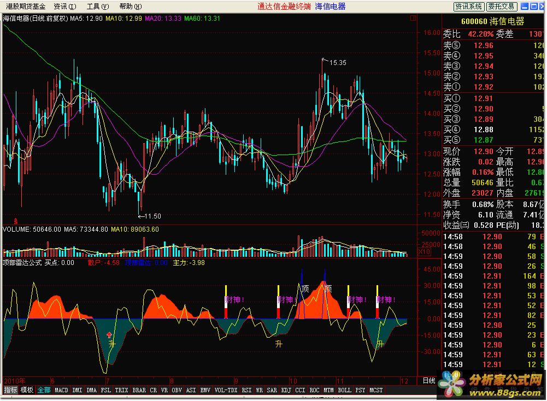Select the 指标 tab
547x401 pixels.
(10, 390)
